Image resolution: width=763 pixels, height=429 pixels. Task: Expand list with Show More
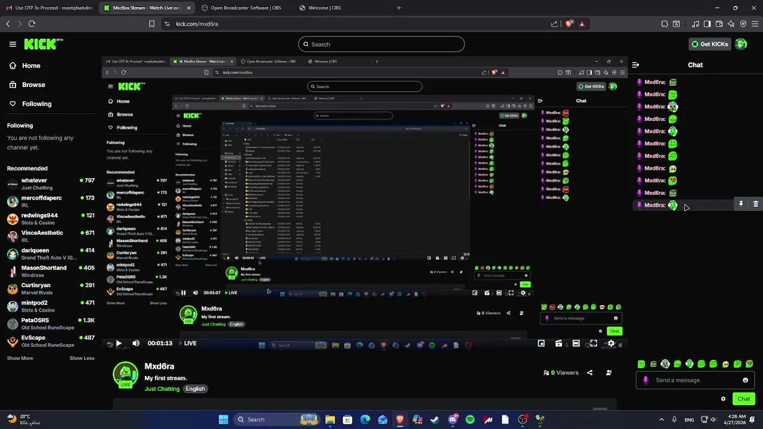(x=20, y=358)
